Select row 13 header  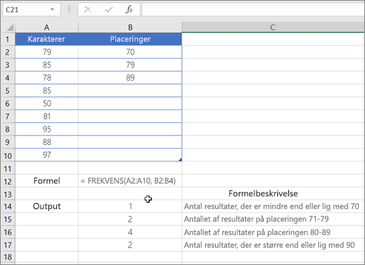point(8,194)
